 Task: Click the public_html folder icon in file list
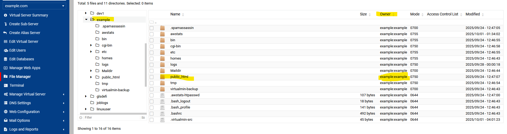click(162, 77)
